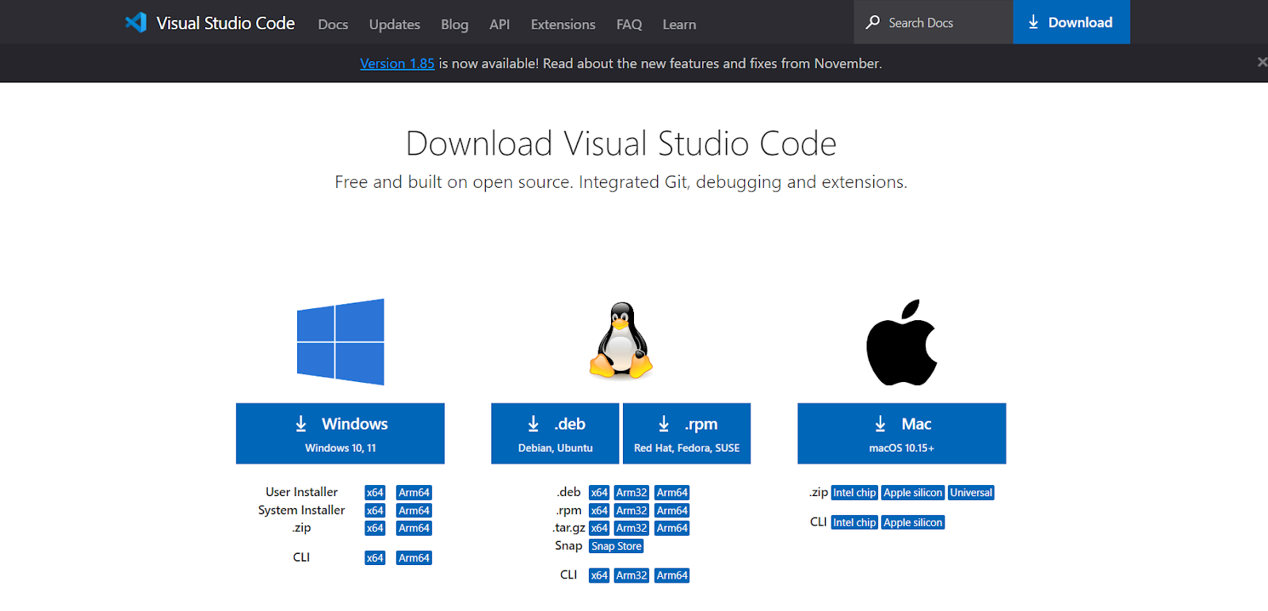This screenshot has height=611, width=1268.
Task: Click the Windows logo image
Action: click(x=341, y=342)
